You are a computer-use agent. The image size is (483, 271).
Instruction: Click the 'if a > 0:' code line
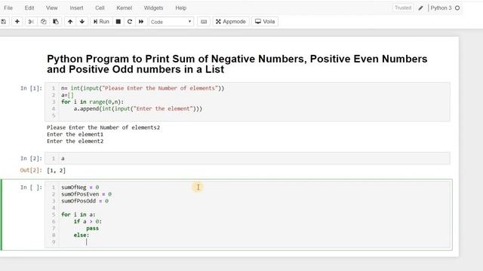[88, 221]
